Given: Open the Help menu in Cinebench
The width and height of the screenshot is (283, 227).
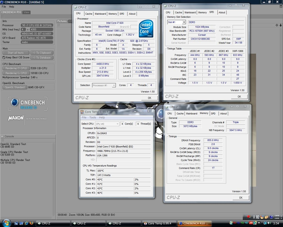Looking at the screenshot, I should click(x=12, y=7).
